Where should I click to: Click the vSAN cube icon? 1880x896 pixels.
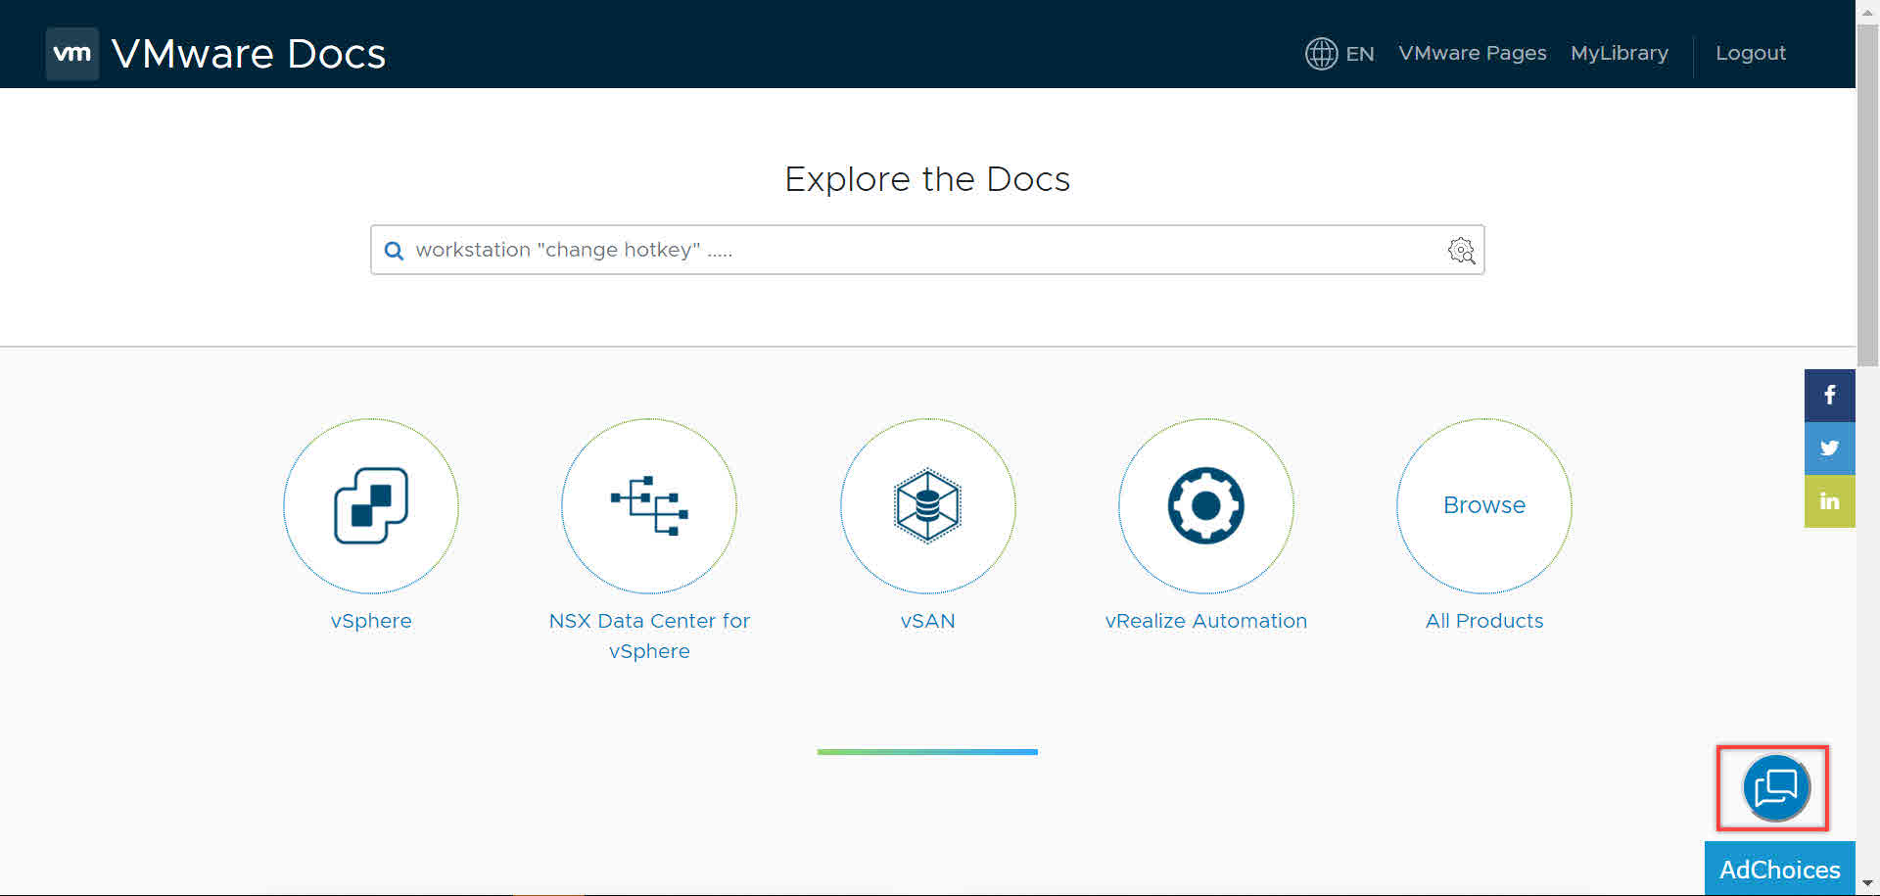coord(927,506)
